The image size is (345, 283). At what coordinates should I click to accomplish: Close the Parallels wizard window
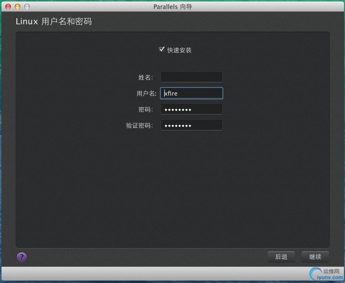[x=8, y=7]
